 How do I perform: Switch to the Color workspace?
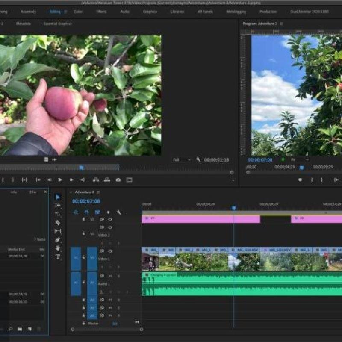coord(78,12)
